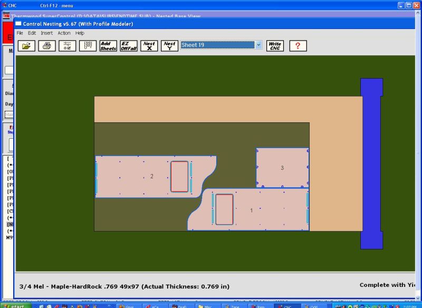Click the printer icon in toolbar
Screen dimensions: 422x308
point(46,46)
